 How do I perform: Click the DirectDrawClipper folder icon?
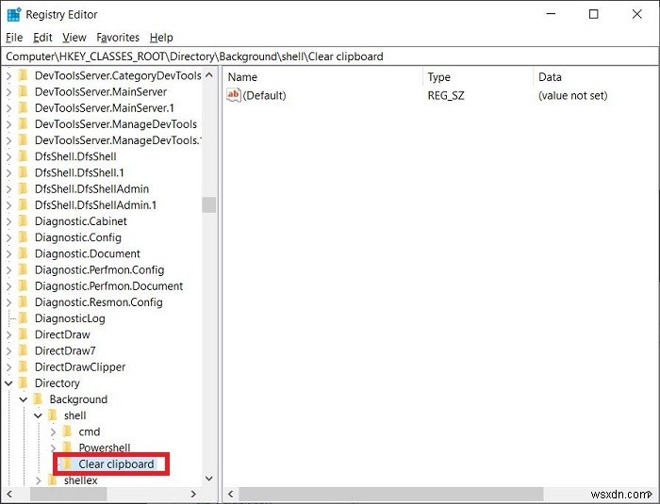coord(24,367)
